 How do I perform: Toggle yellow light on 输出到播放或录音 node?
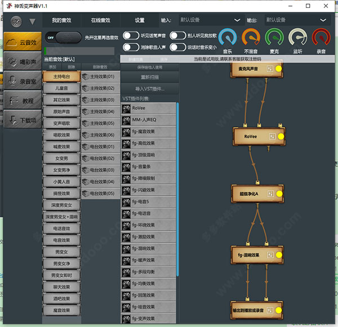tap(278, 310)
